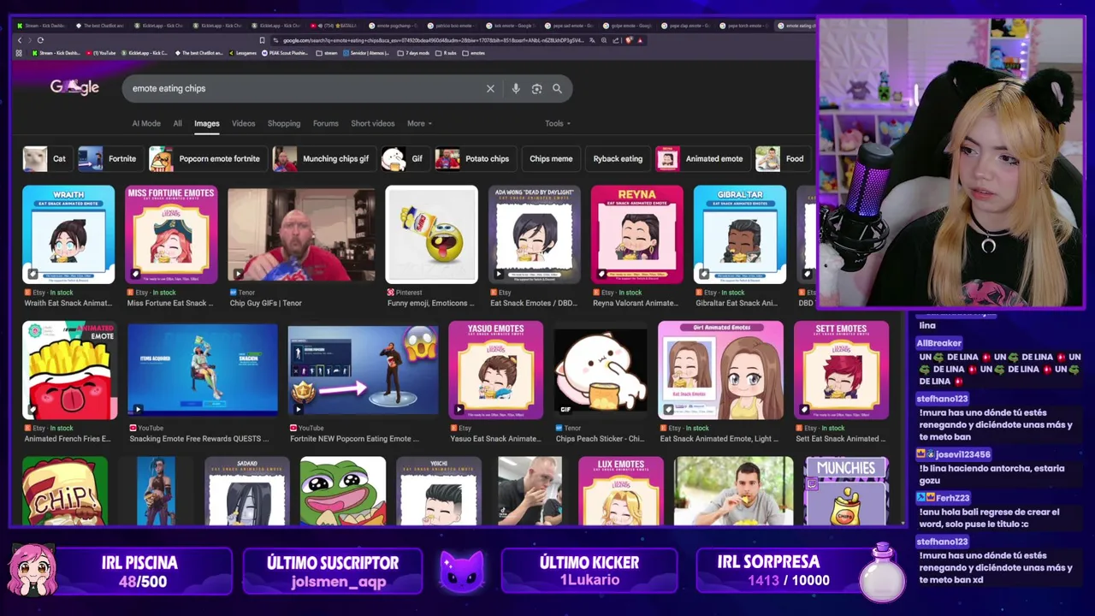
Task: Open the Pepe frog eating thumbnail
Action: pos(342,490)
